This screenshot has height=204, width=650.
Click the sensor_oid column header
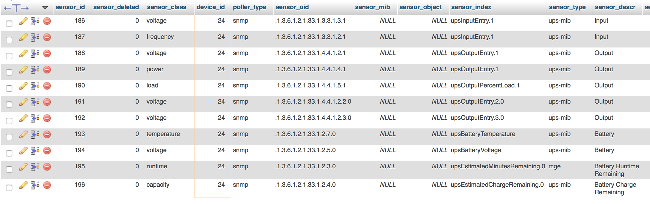(292, 7)
